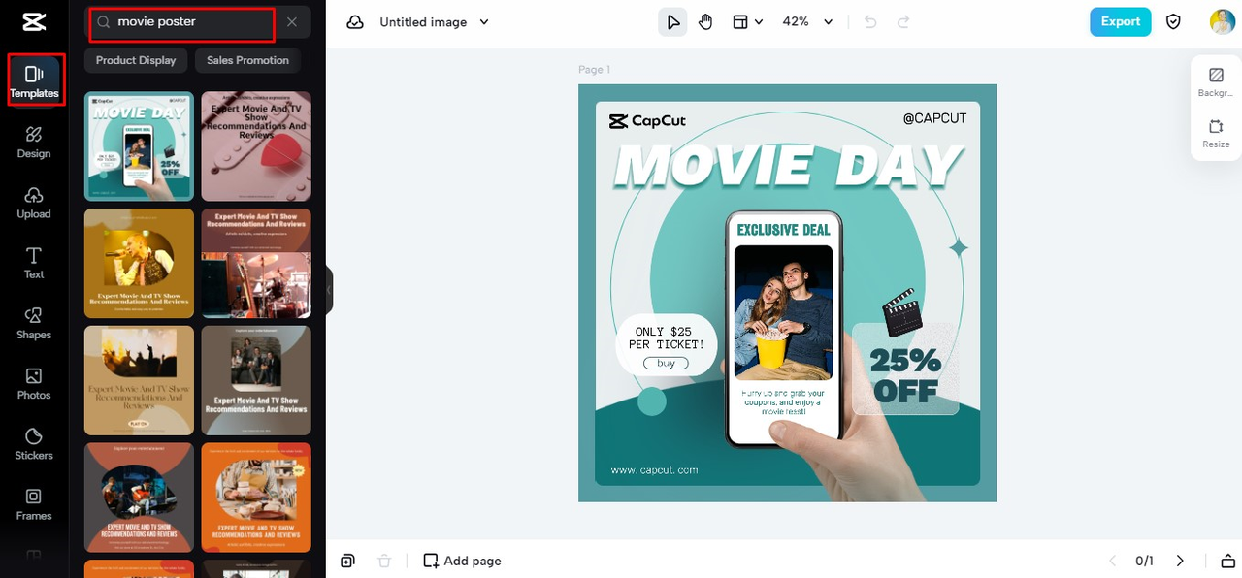The width and height of the screenshot is (1242, 578).
Task: Select the Product Display filter chip
Action: coord(136,60)
